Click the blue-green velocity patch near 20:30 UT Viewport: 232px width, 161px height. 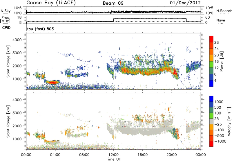175,133
